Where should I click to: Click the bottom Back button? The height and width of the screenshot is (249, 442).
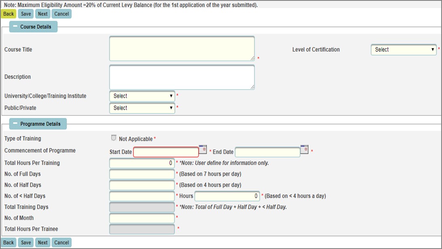(x=9, y=243)
